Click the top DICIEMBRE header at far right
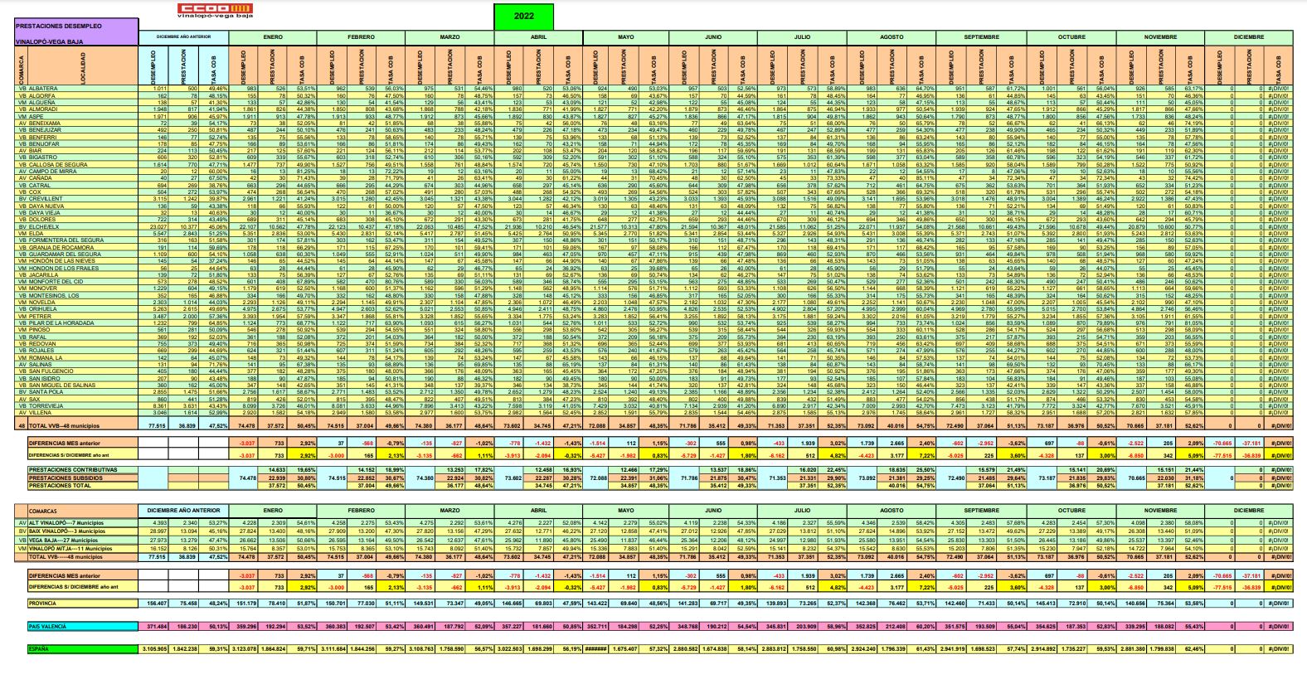The height and width of the screenshot is (674, 1307). pos(1248,37)
